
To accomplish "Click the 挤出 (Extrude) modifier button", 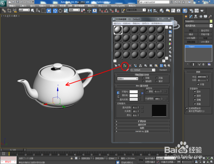I will pyautogui.click(x=191, y=31).
